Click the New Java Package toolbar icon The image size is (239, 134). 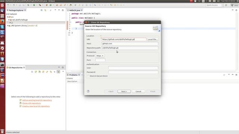click(47, 5)
